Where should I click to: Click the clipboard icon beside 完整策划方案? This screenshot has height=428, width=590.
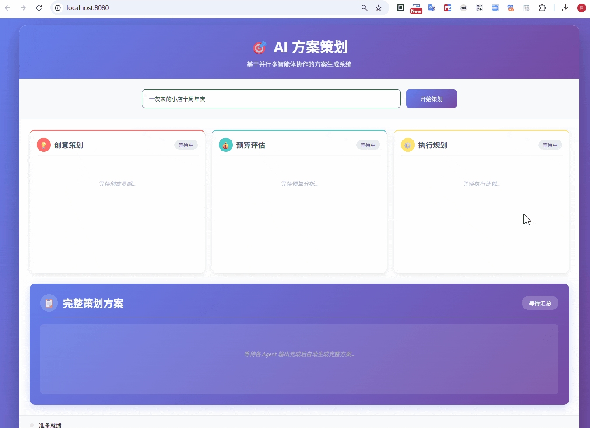click(49, 303)
